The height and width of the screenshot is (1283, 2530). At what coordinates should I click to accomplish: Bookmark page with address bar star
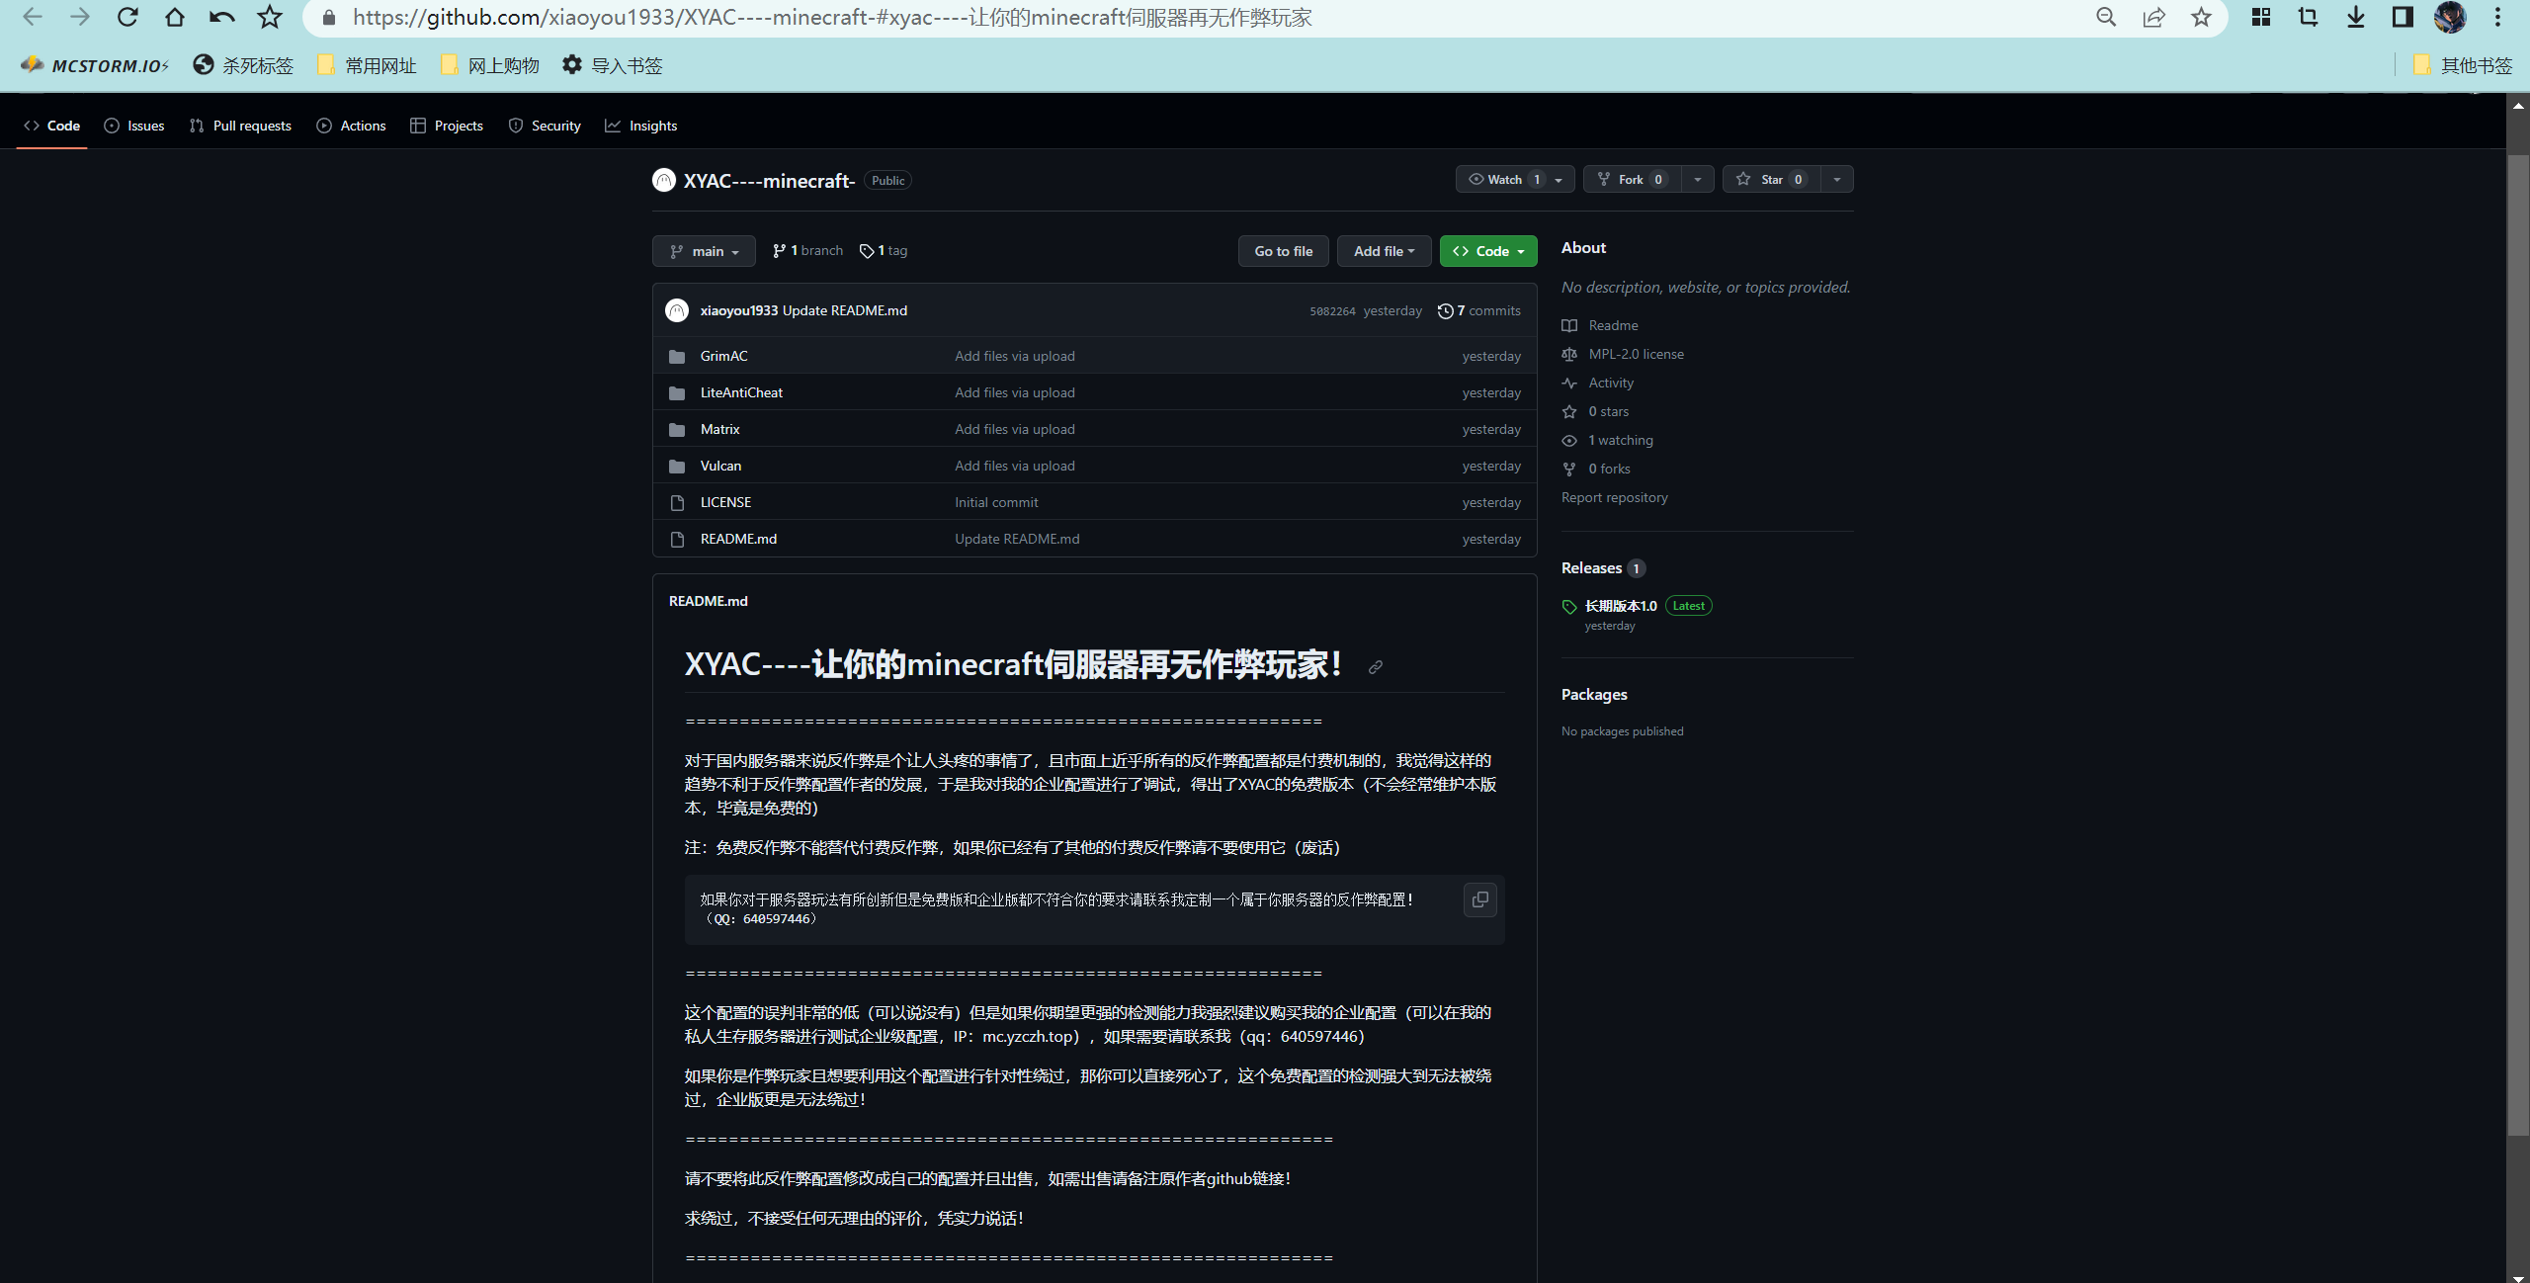coord(2201,17)
